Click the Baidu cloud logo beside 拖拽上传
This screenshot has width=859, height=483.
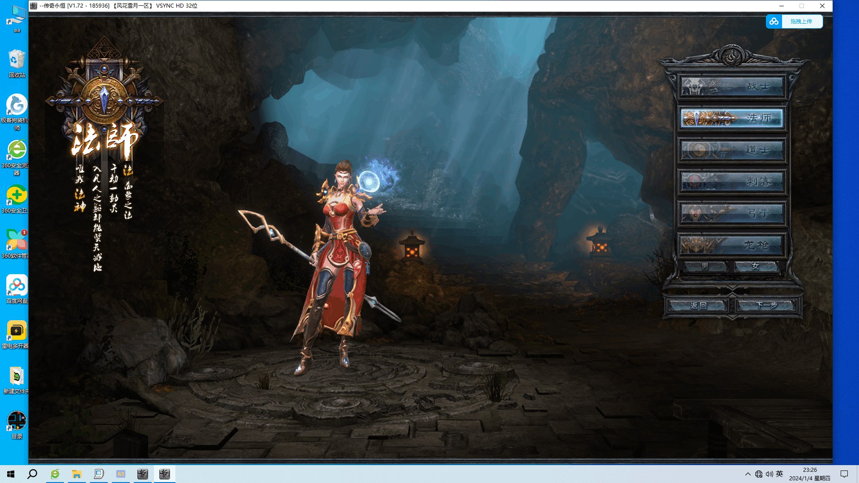pyautogui.click(x=774, y=21)
